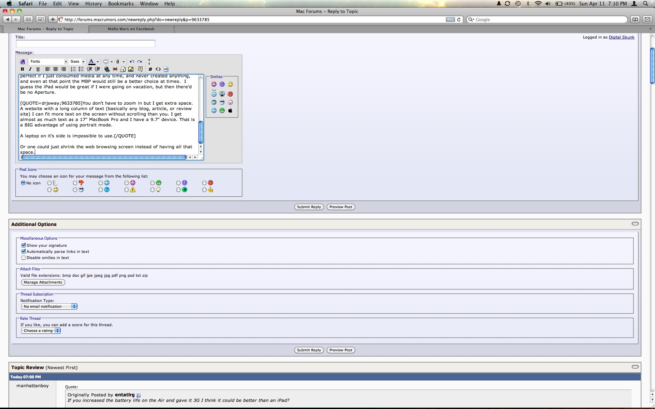Screen dimensions: 655x409
Task: Click the Manage Attachments button
Action: (43, 282)
